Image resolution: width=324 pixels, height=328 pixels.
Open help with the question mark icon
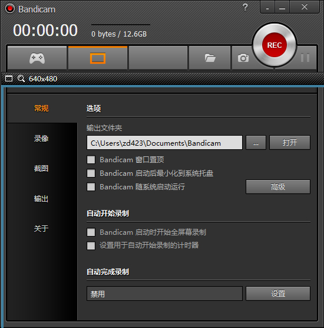245,7
